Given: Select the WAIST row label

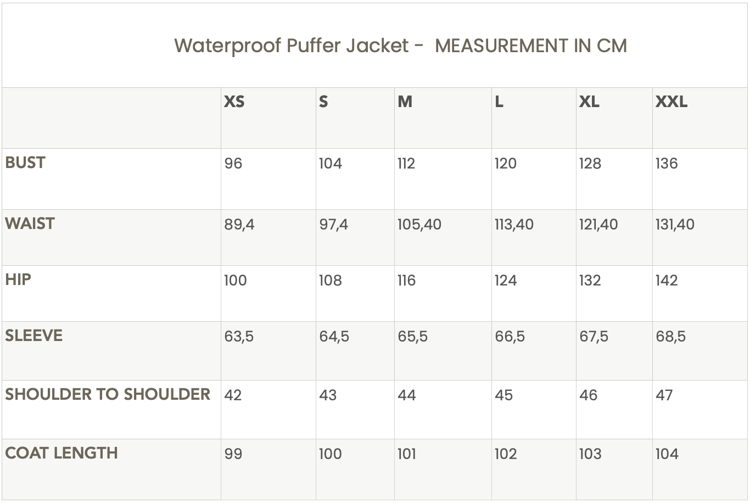Looking at the screenshot, I should click(x=30, y=223).
